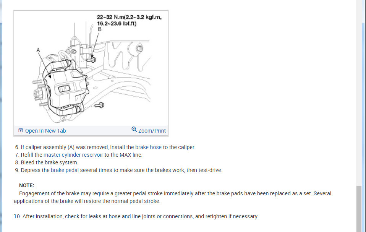Click step 10 about checking for leaks
The width and height of the screenshot is (366, 232).
coord(136,216)
